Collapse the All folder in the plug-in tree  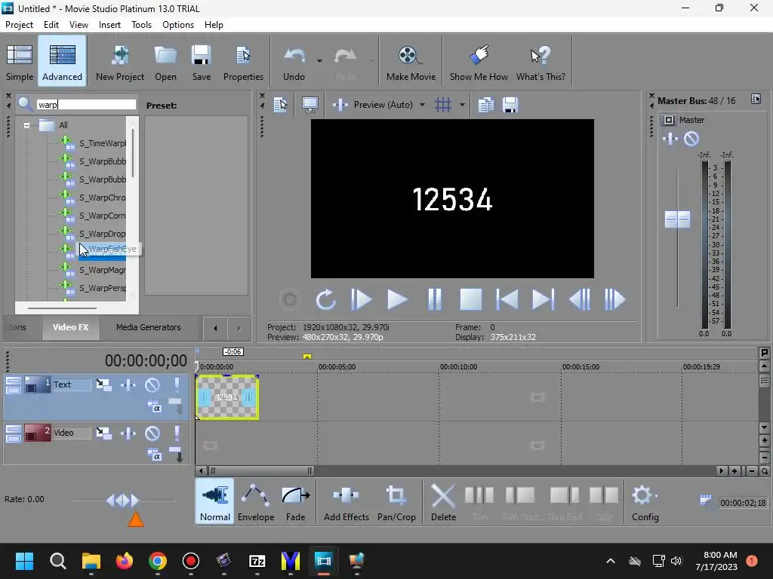click(26, 125)
